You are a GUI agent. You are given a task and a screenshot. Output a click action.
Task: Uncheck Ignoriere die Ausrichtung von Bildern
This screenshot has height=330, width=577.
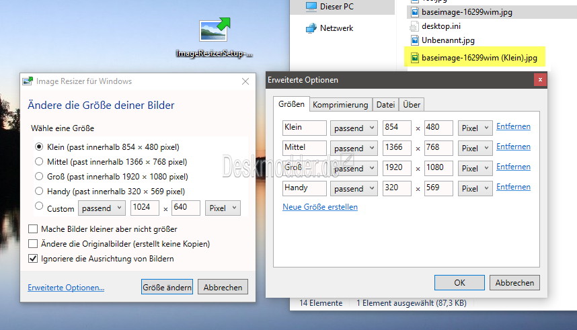pos(33,259)
